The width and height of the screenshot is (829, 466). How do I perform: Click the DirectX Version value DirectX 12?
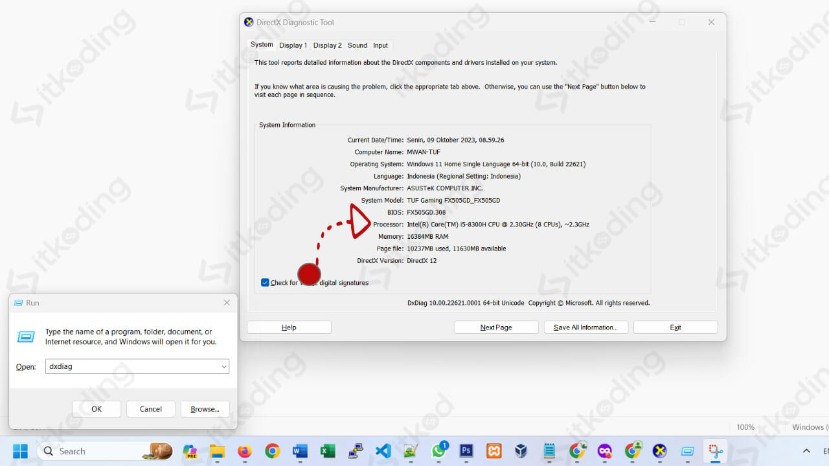(422, 261)
